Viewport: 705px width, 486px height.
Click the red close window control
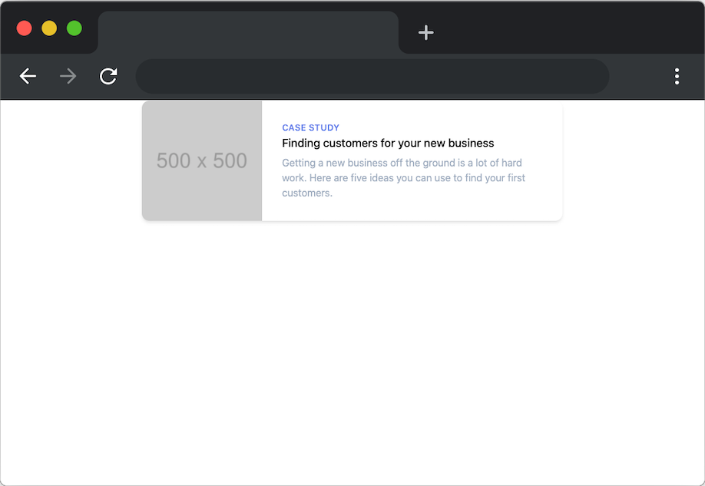pos(24,28)
